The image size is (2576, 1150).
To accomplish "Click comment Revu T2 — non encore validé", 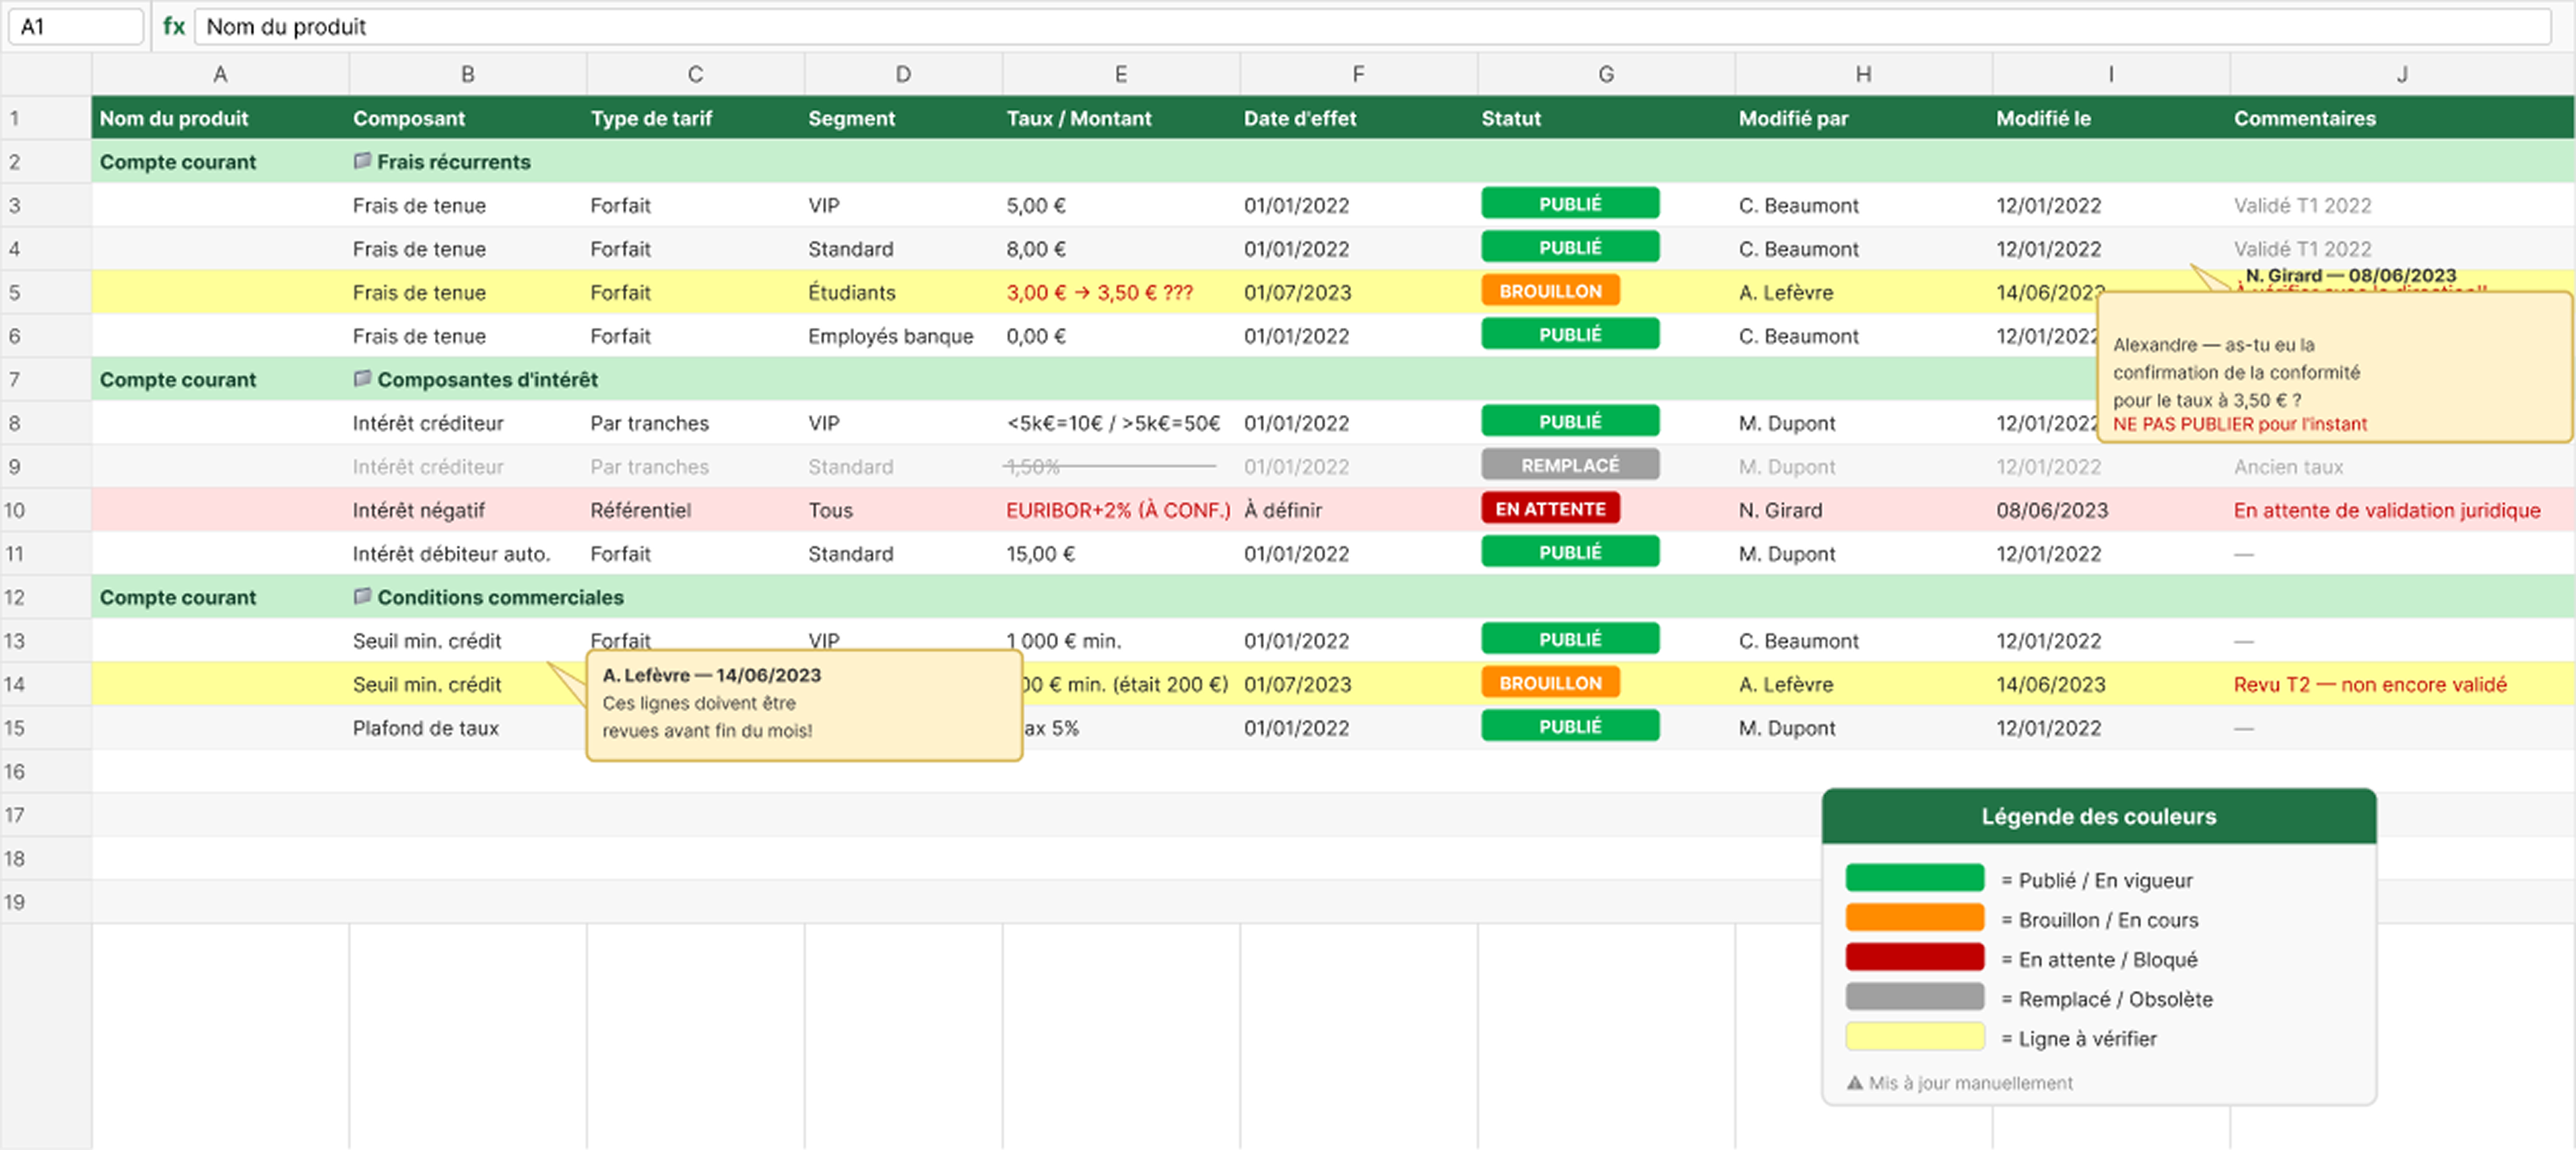I will point(2370,684).
